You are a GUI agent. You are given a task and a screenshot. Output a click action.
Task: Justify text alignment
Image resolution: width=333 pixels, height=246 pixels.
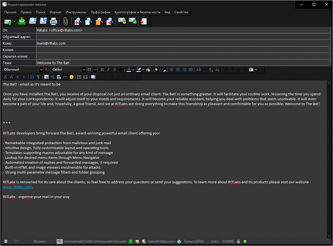click(191, 69)
